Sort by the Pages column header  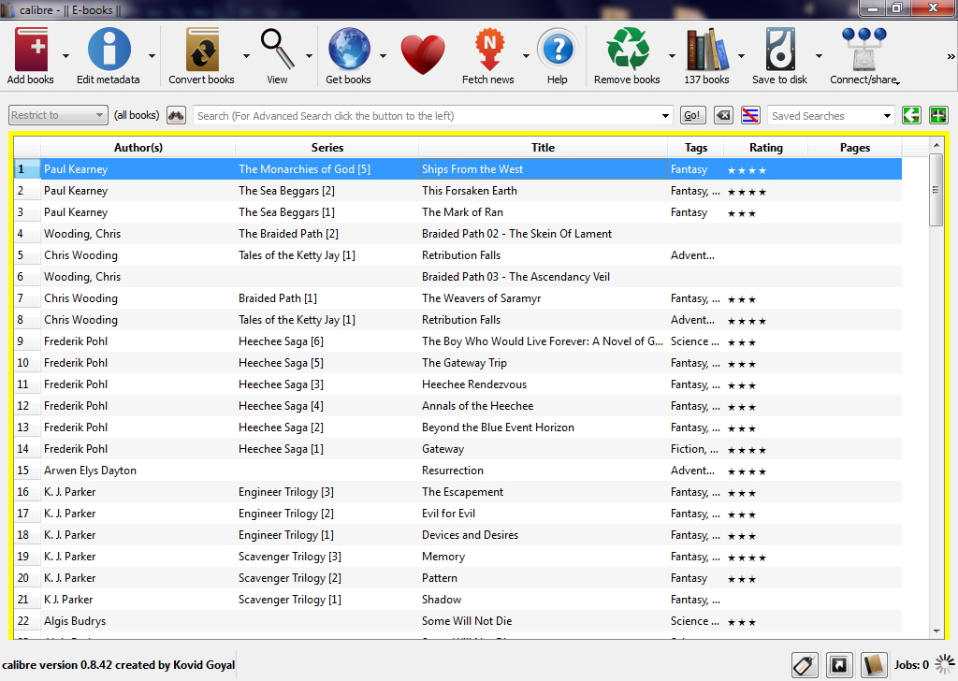pos(855,147)
